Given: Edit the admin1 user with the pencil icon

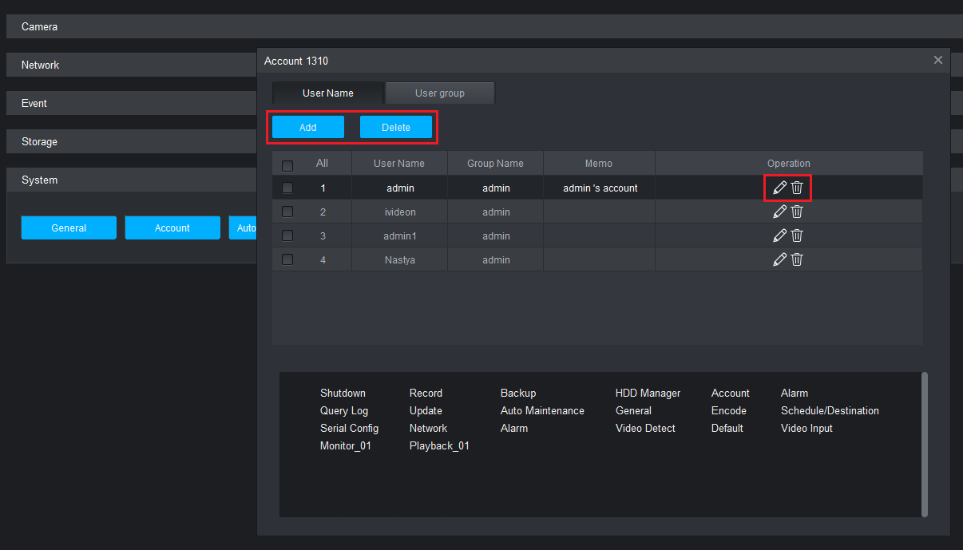Looking at the screenshot, I should pyautogui.click(x=780, y=235).
